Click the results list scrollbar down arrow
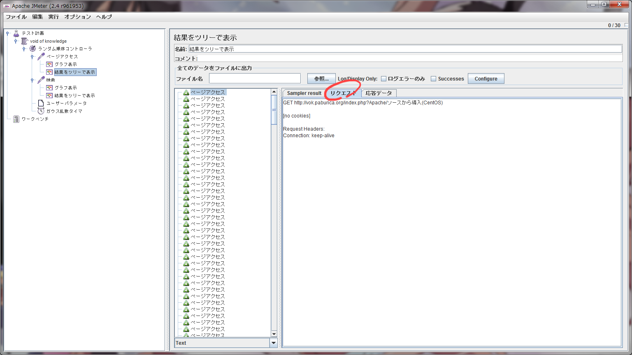 [274, 334]
